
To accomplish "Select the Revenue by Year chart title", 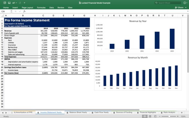I will [x=138, y=21].
